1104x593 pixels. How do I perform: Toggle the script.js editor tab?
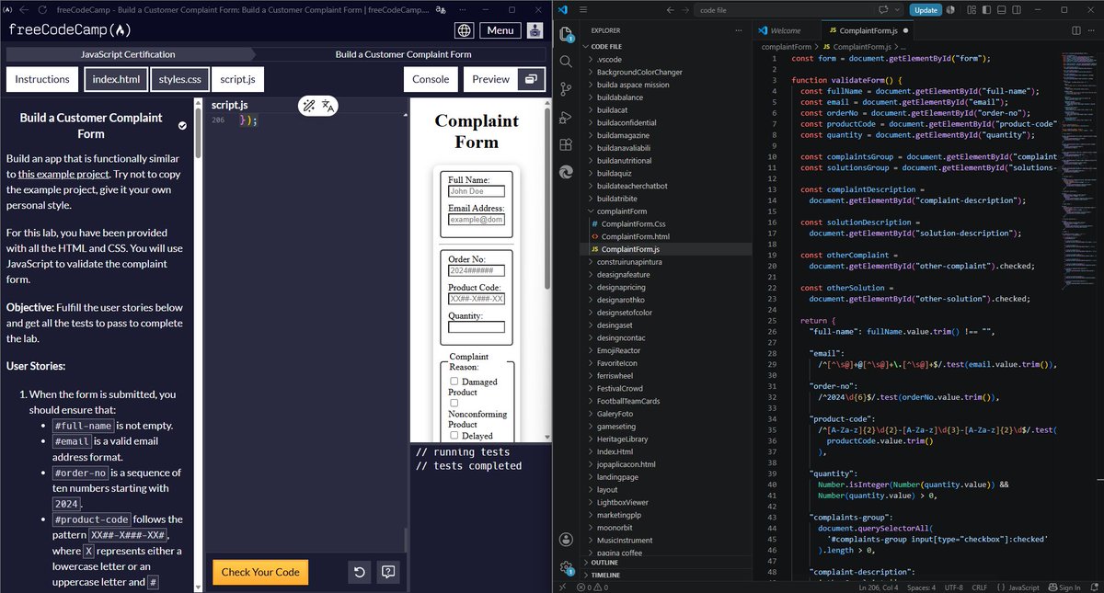pyautogui.click(x=238, y=79)
